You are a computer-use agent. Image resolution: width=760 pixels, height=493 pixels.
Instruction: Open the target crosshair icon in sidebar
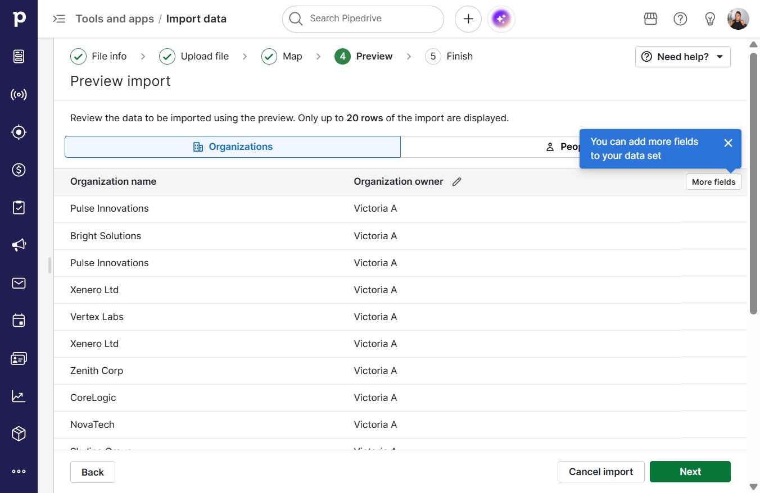click(19, 132)
